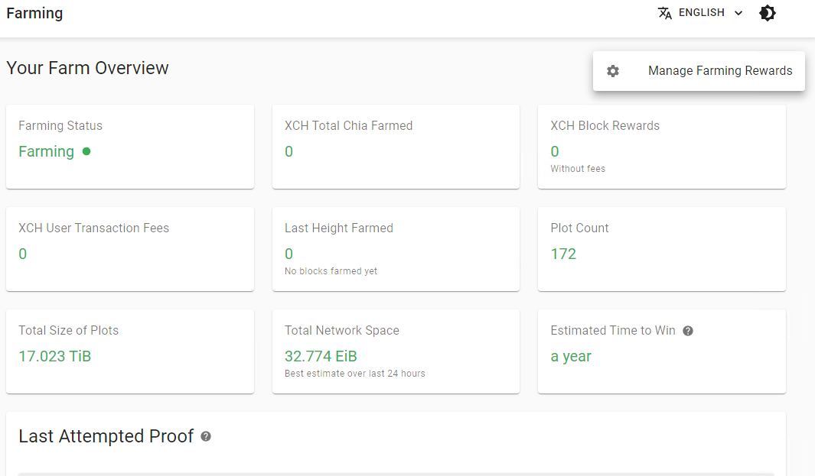The image size is (815, 476).
Task: Open the Farming Status card
Action: (130, 147)
